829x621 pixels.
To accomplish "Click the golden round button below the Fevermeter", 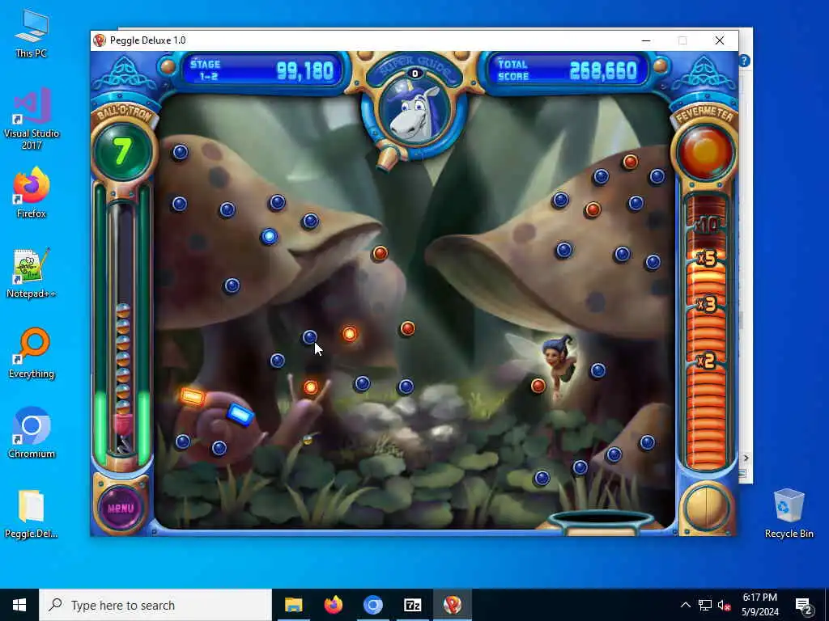I will tap(706, 508).
